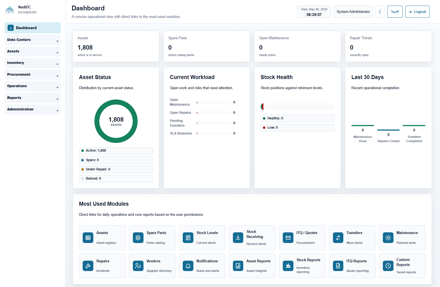Click the Most Used Modules heading
This screenshot has height=287, width=440.
click(x=104, y=204)
